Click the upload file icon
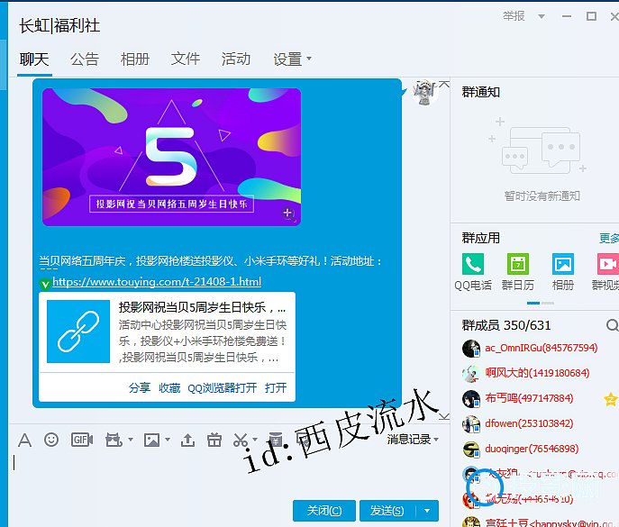The width and height of the screenshot is (619, 527). (x=187, y=440)
